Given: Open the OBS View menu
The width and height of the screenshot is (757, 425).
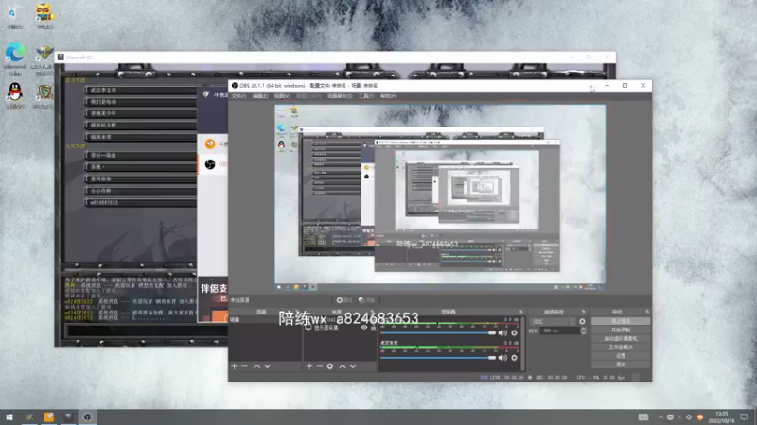Looking at the screenshot, I should [282, 96].
